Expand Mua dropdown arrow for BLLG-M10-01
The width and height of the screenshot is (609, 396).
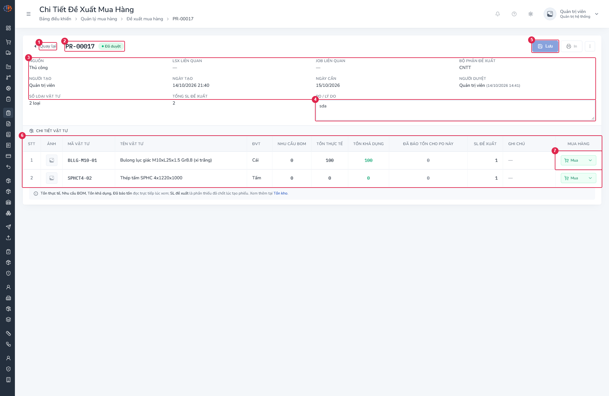point(590,160)
